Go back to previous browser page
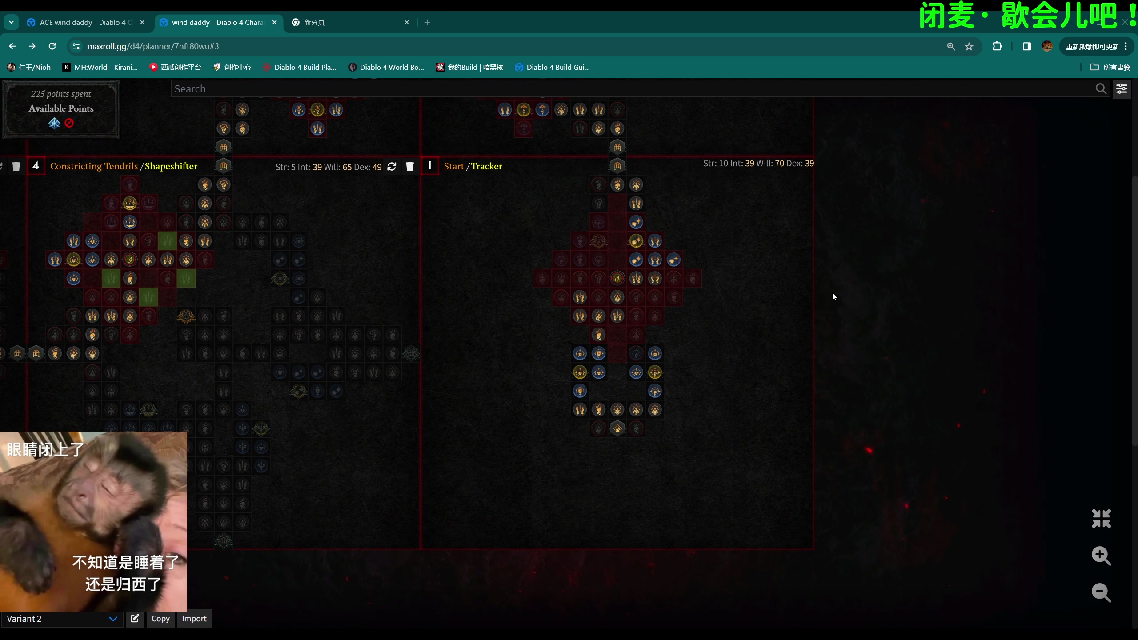The height and width of the screenshot is (640, 1138). [12, 46]
